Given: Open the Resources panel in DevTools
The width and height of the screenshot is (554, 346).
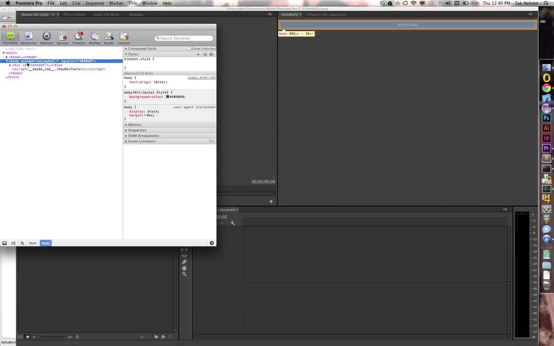Looking at the screenshot, I should (x=29, y=38).
